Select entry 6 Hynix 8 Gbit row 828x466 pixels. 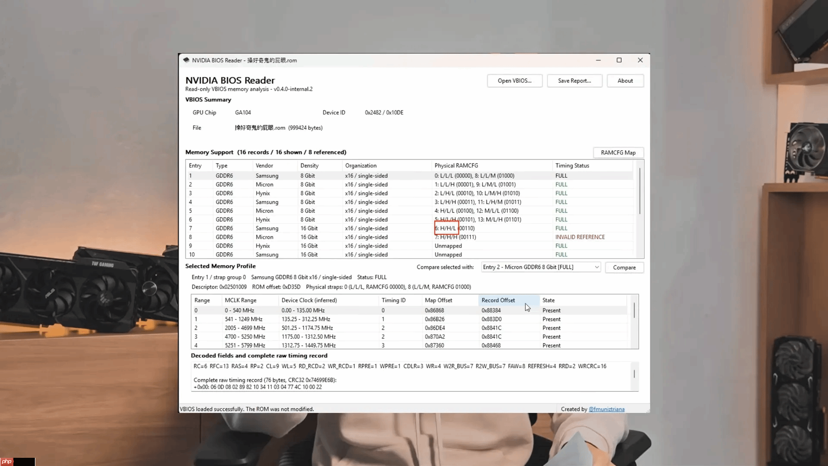pyautogui.click(x=410, y=220)
